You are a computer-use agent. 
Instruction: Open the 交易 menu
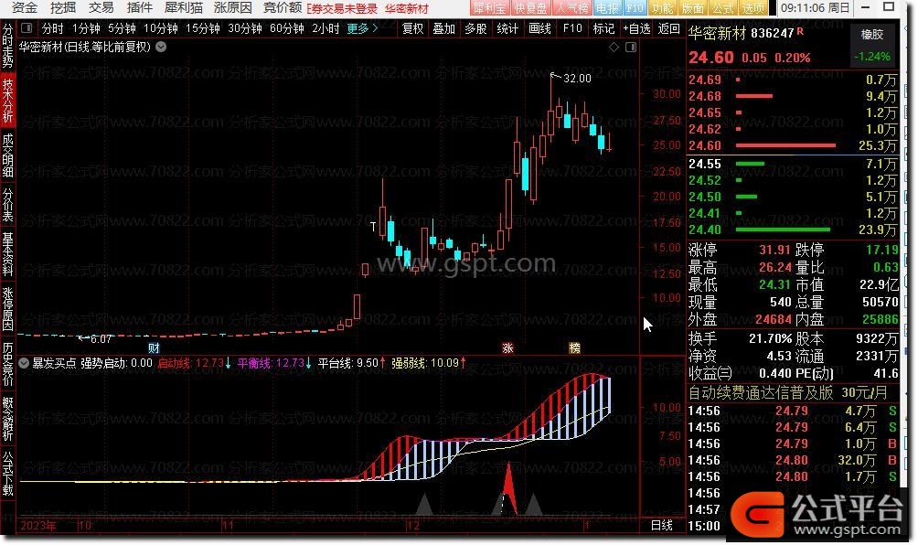(101, 7)
